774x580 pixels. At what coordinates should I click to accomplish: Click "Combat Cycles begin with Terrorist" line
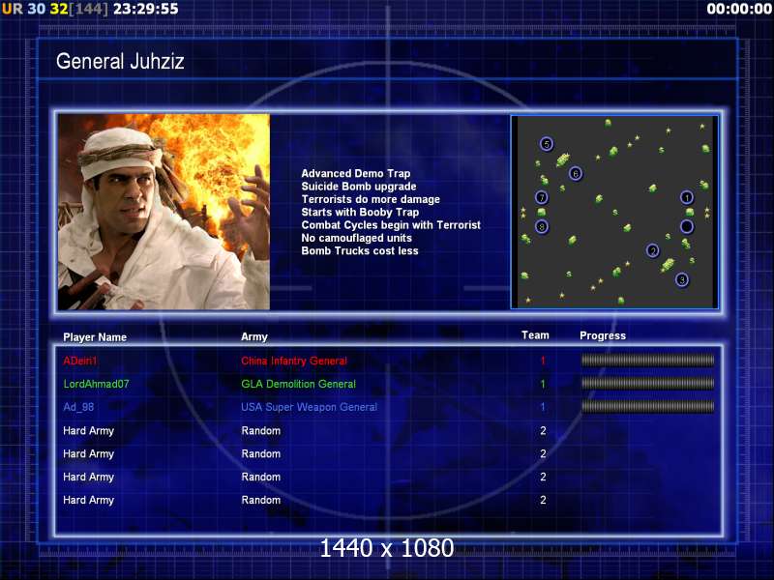391,225
